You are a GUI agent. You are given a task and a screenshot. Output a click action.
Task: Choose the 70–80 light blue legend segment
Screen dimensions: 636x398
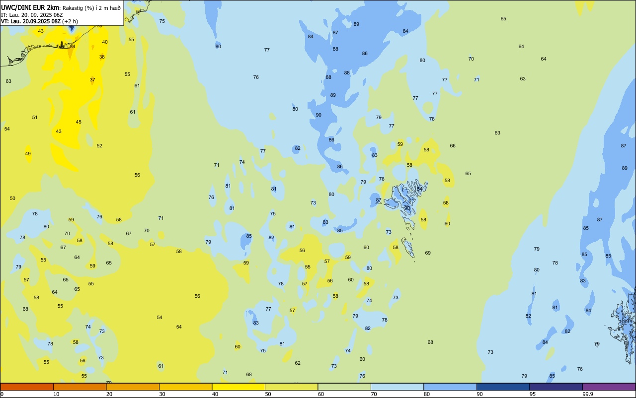click(x=397, y=387)
